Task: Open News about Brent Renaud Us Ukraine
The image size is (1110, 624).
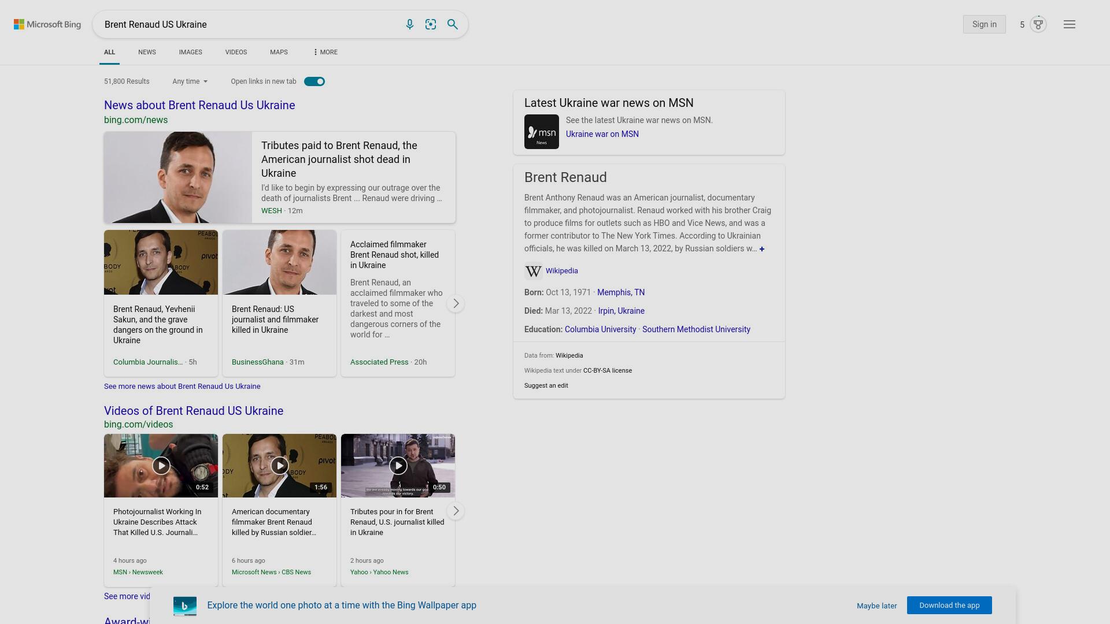Action: [x=199, y=105]
